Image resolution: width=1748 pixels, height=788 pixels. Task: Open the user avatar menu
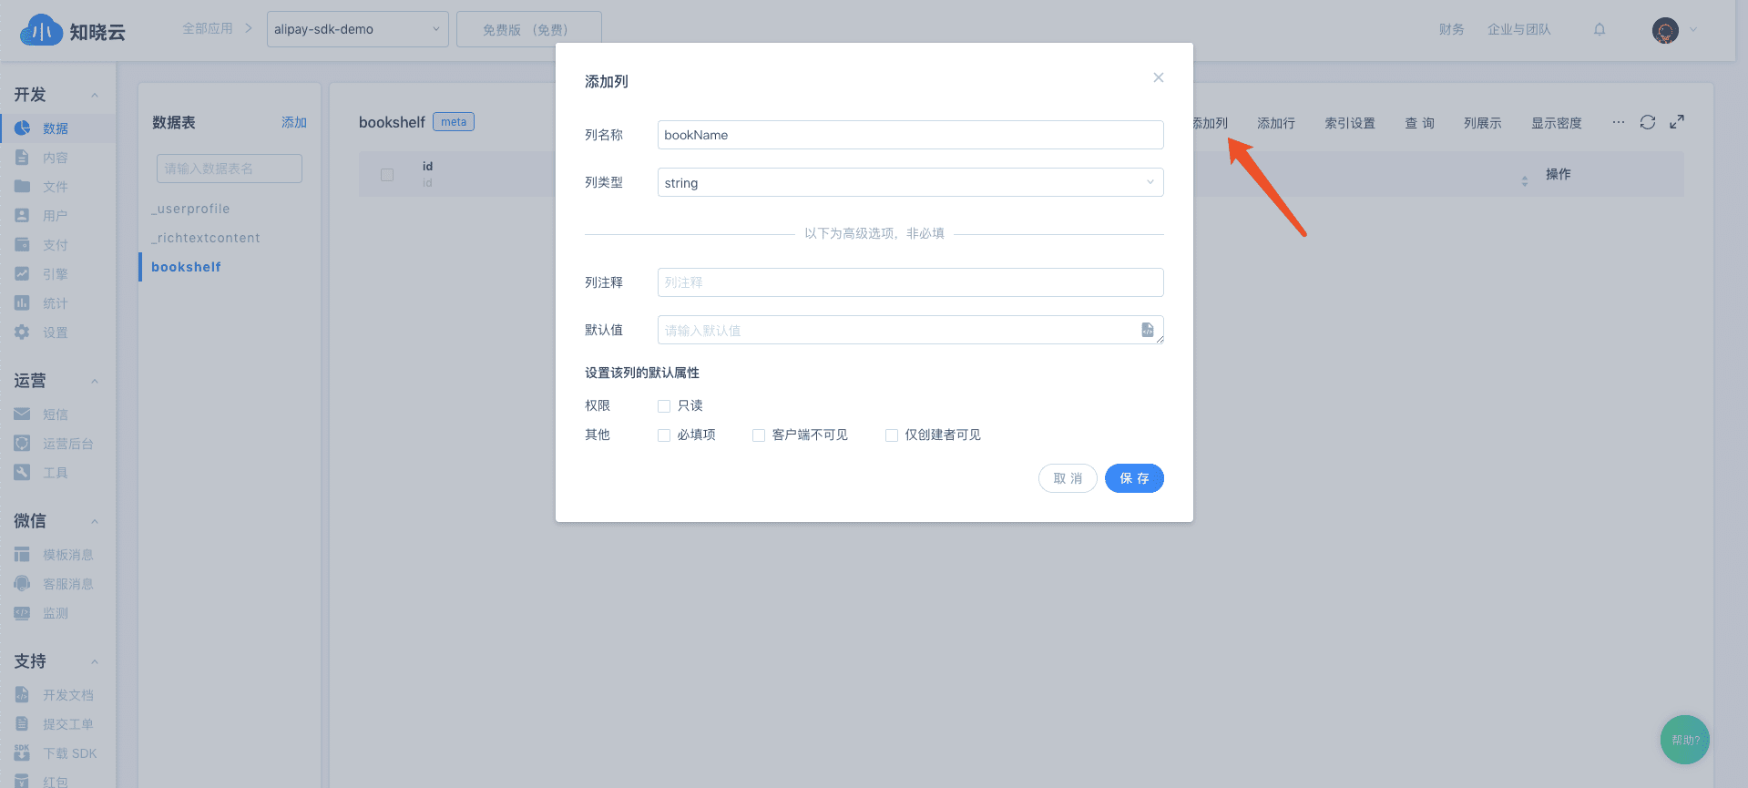[1665, 30]
